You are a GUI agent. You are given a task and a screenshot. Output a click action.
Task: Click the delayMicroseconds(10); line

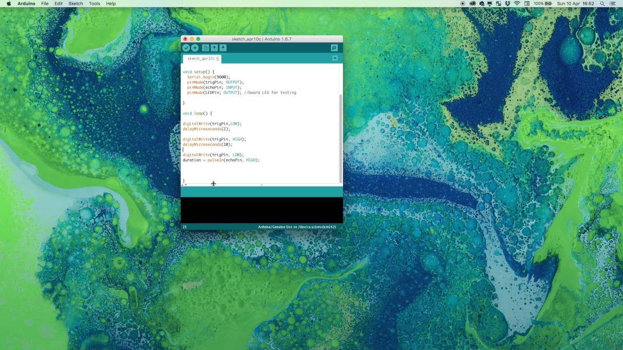(207, 144)
